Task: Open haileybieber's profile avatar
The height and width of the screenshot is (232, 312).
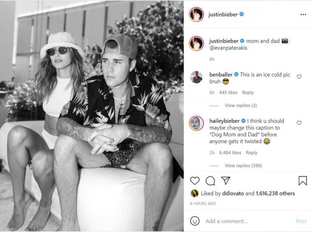Action: 197,123
